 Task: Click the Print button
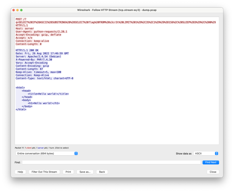tap(68, 172)
